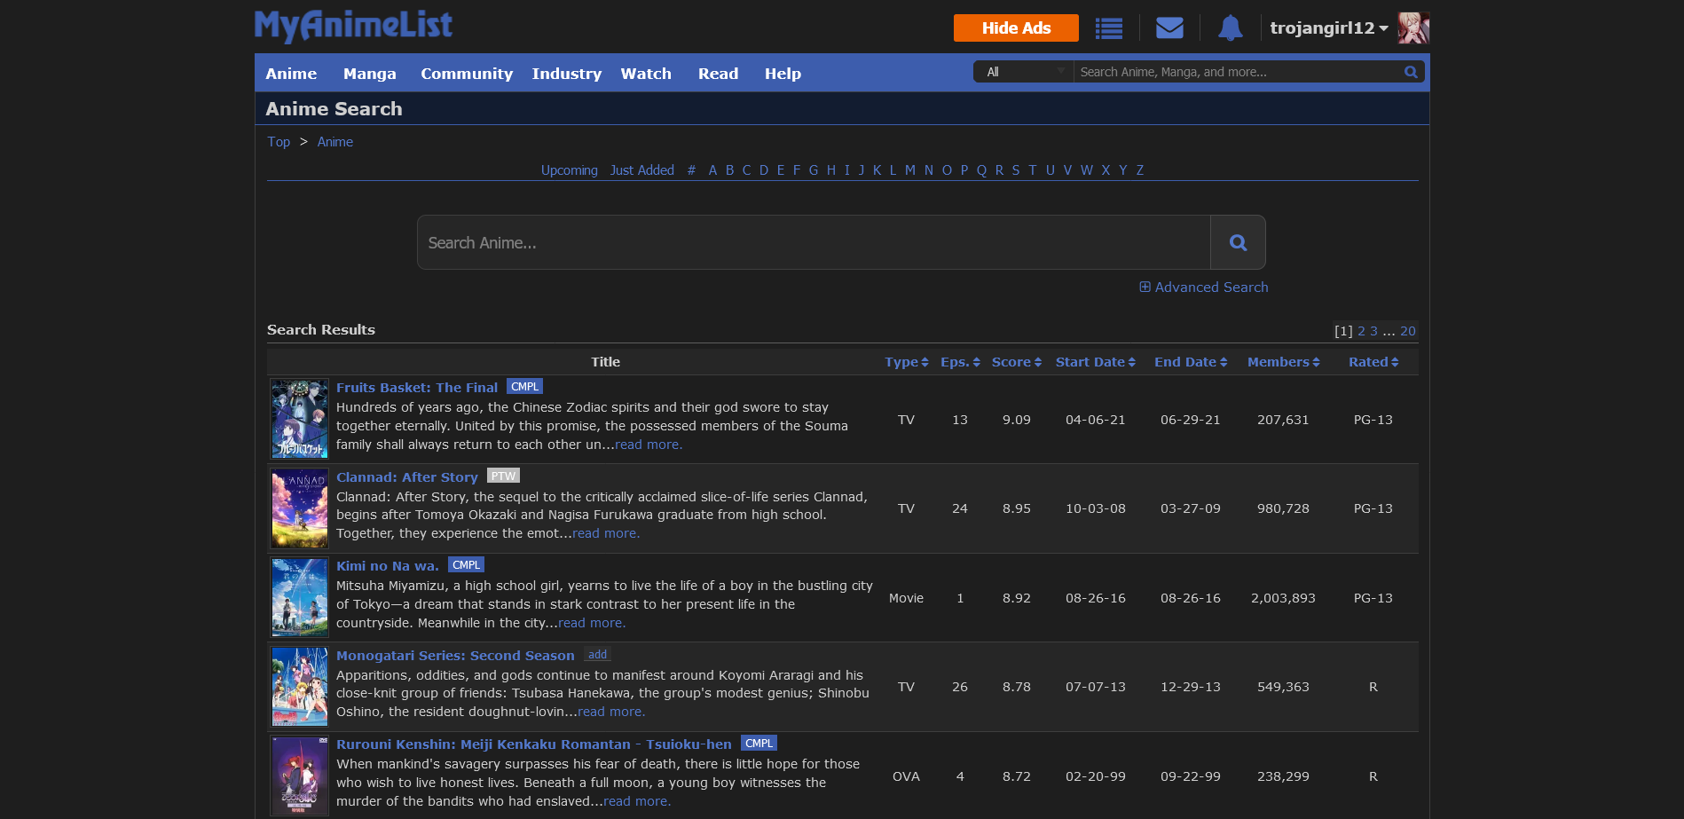
Task: Open the anime list icon in header
Action: [x=1108, y=28]
